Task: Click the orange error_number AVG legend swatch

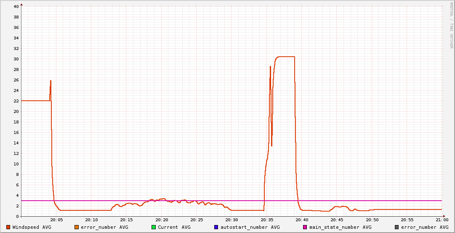Action: (x=77, y=227)
